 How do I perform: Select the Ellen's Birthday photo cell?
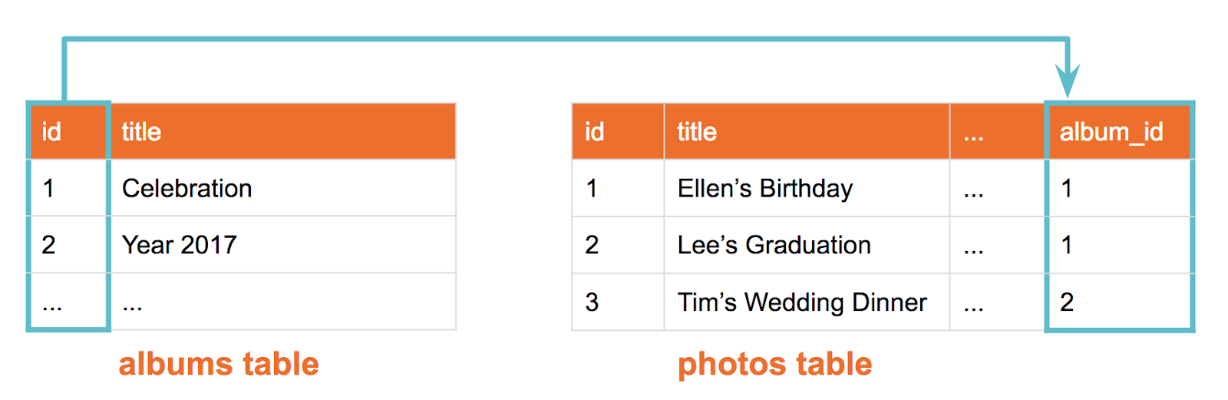pyautogui.click(x=807, y=188)
